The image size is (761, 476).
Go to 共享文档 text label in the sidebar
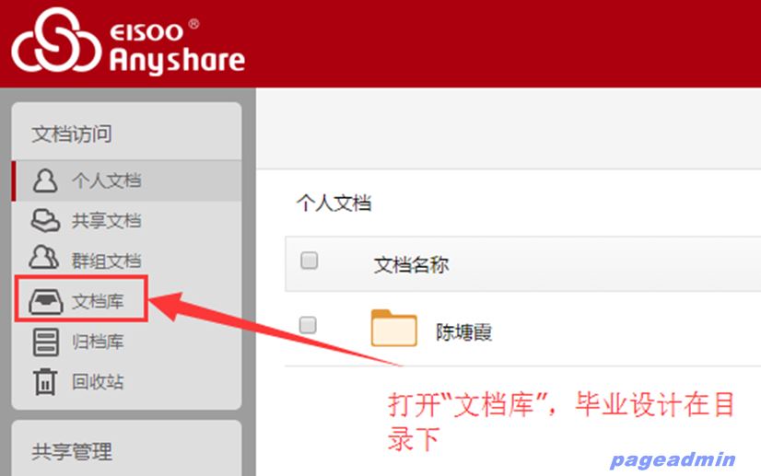107,221
